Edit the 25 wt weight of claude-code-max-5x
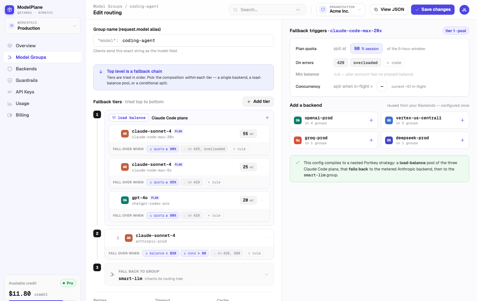The image size is (477, 301). coord(248,167)
